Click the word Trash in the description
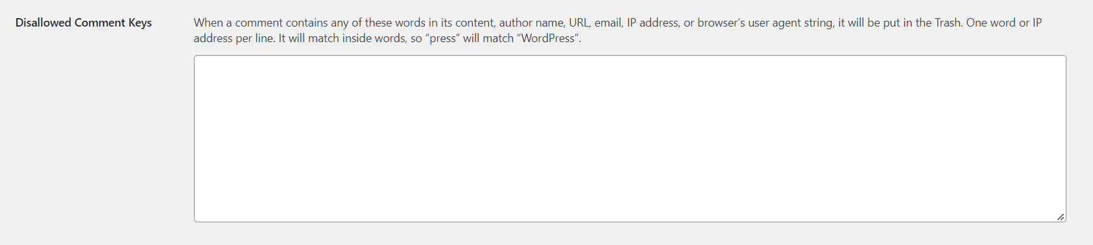 pyautogui.click(x=947, y=23)
